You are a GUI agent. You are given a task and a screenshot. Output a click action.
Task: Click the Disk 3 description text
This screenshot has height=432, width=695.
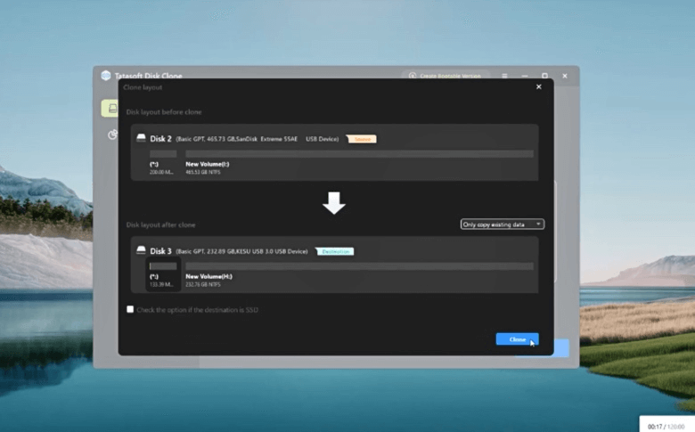tap(241, 251)
